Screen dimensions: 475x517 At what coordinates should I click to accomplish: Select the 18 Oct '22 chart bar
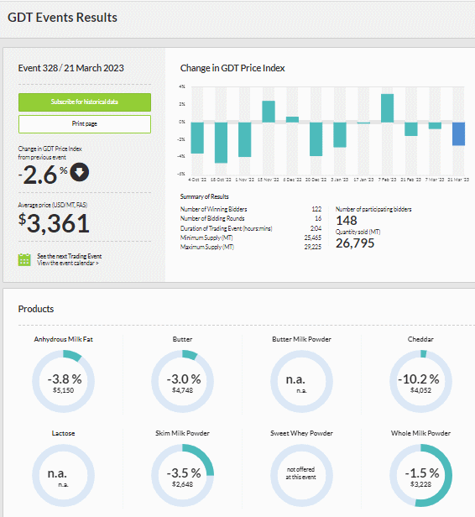point(221,143)
